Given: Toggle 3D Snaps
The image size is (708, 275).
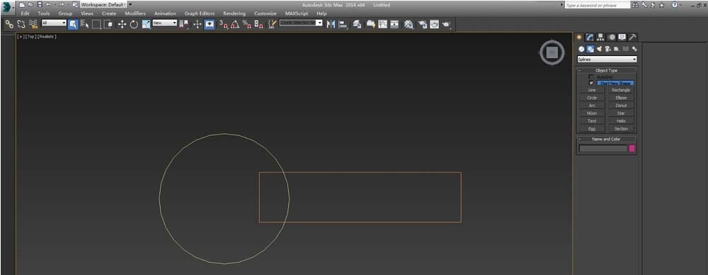Looking at the screenshot, I should [224, 24].
